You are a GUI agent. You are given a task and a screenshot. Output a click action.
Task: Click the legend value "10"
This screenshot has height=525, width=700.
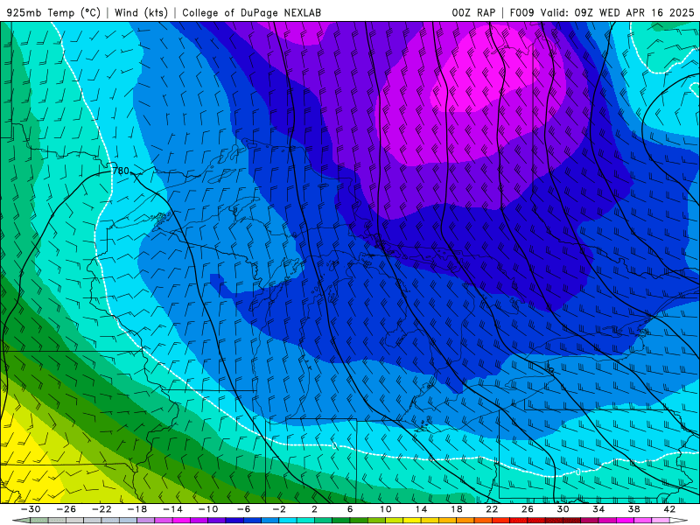pos(386,509)
